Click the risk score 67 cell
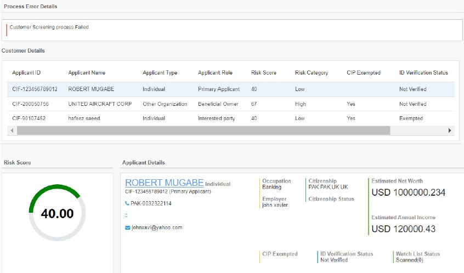This screenshot has width=464, height=273. (254, 104)
